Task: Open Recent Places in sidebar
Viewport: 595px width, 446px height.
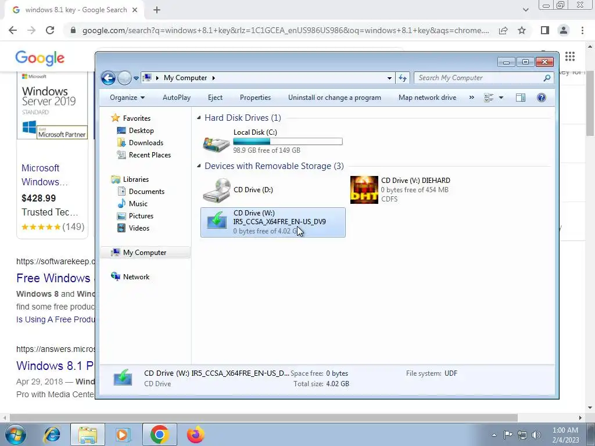Action: 150,154
